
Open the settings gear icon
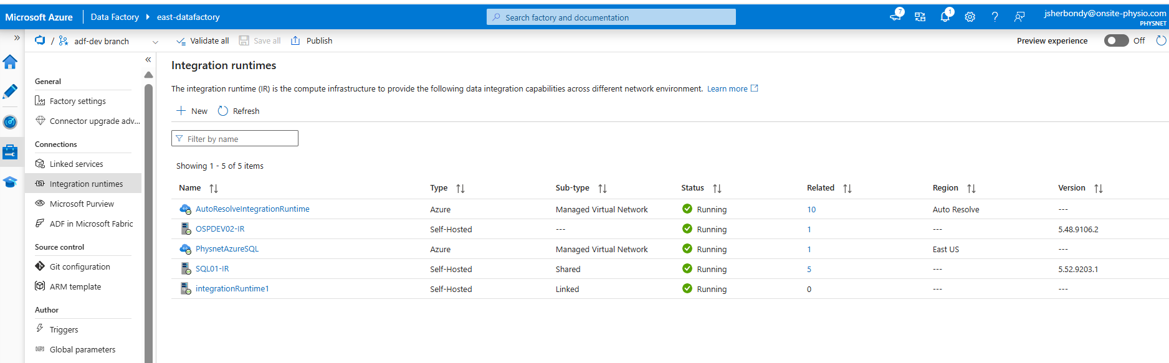(x=970, y=17)
